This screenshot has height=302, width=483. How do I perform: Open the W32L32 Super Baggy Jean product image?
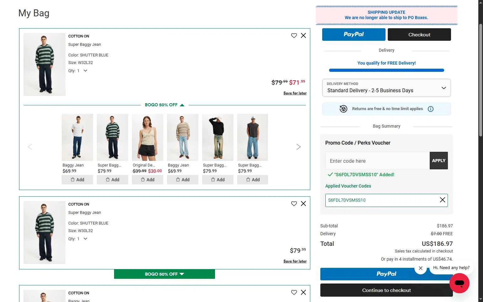coord(45,64)
